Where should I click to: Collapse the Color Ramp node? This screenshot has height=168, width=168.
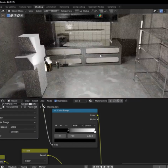[x=55, y=111]
